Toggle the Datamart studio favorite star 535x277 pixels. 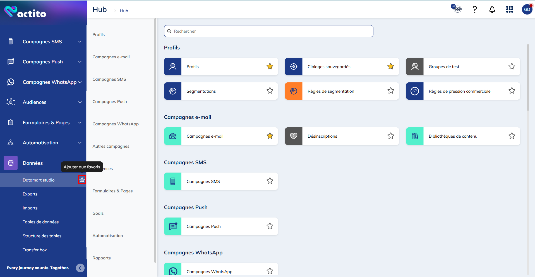point(82,180)
